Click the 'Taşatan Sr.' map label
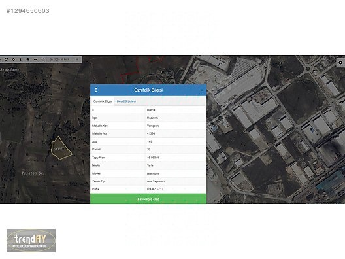Viewport: 345px width, 259px height. (33, 173)
